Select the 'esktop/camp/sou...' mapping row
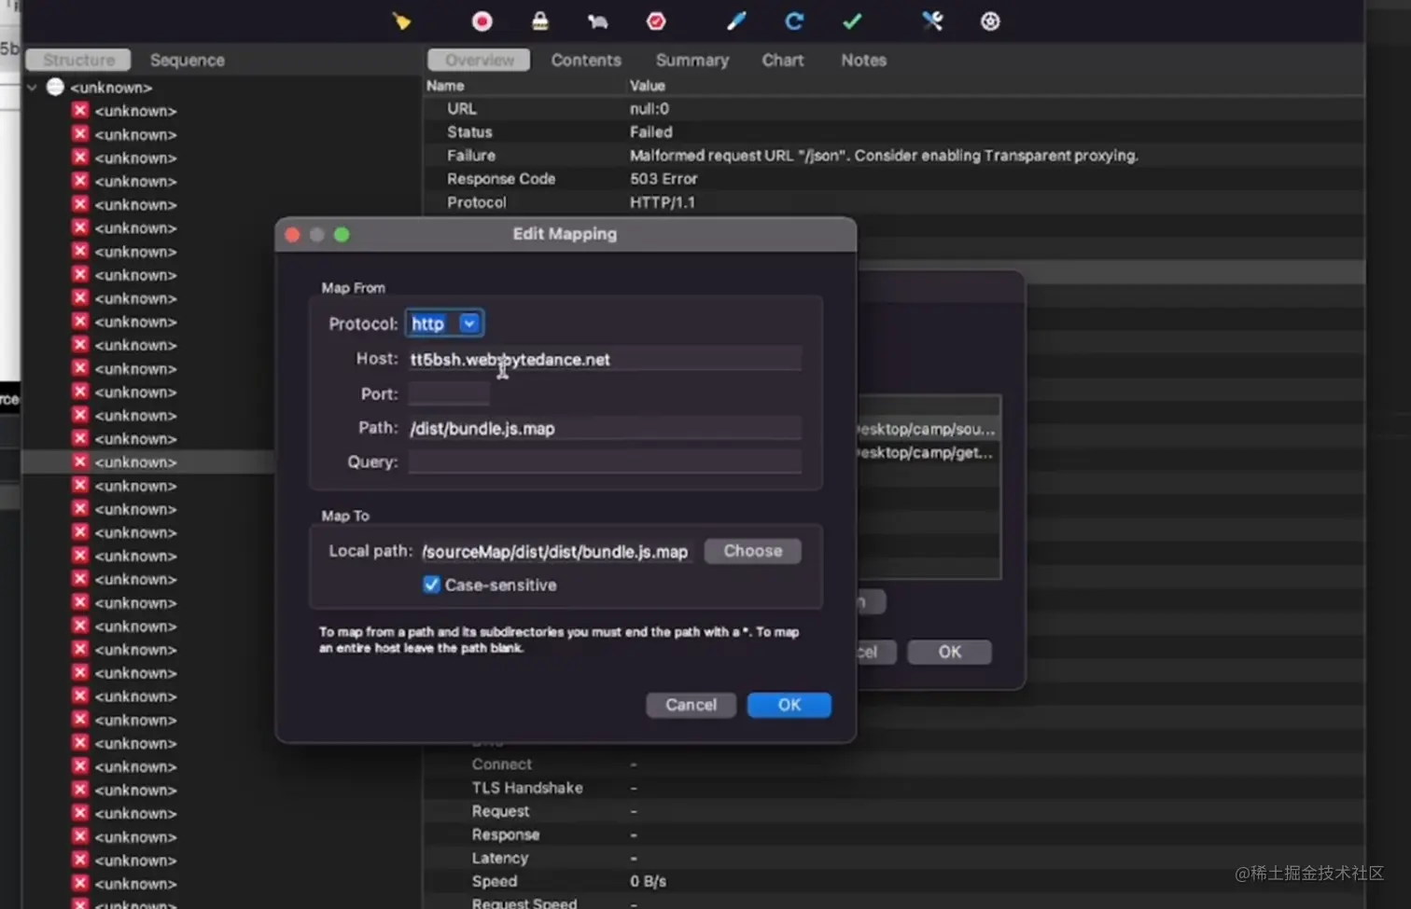 pyautogui.click(x=928, y=429)
